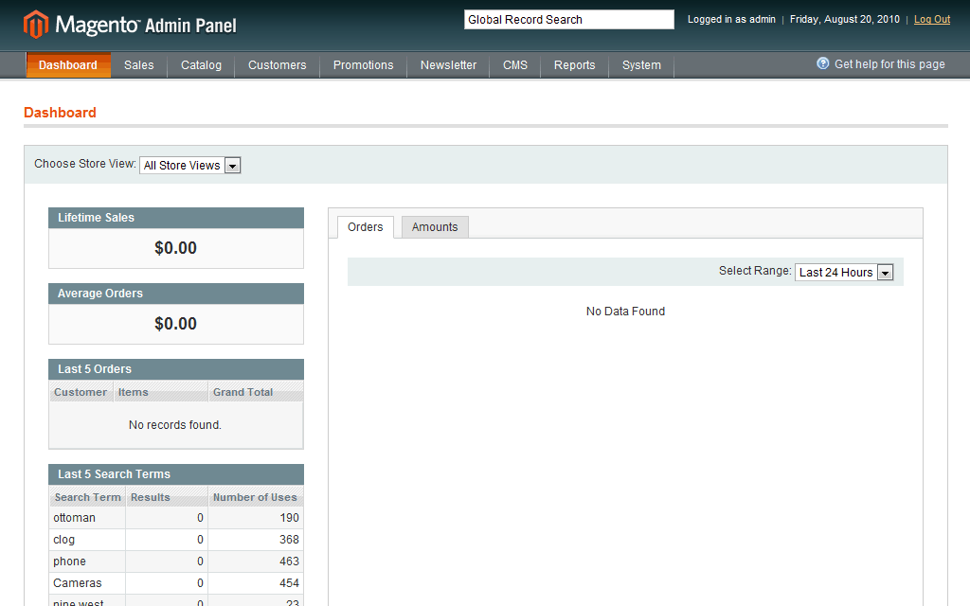970x606 pixels.
Task: Click the dropdown arrow next to Last 24 Hours
Action: pyautogui.click(x=885, y=272)
